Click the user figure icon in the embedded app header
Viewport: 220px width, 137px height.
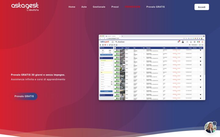tap(183, 42)
